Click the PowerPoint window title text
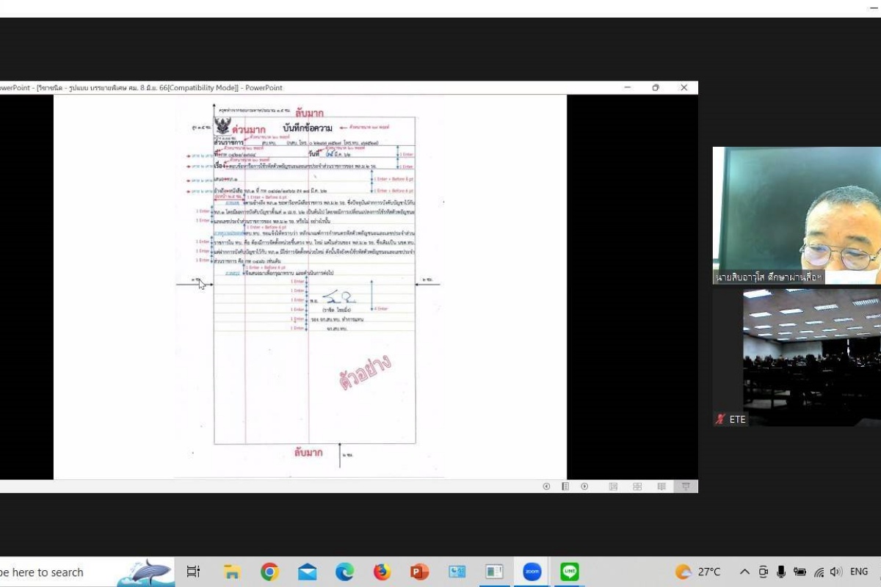Image resolution: width=881 pixels, height=587 pixels. pos(141,87)
